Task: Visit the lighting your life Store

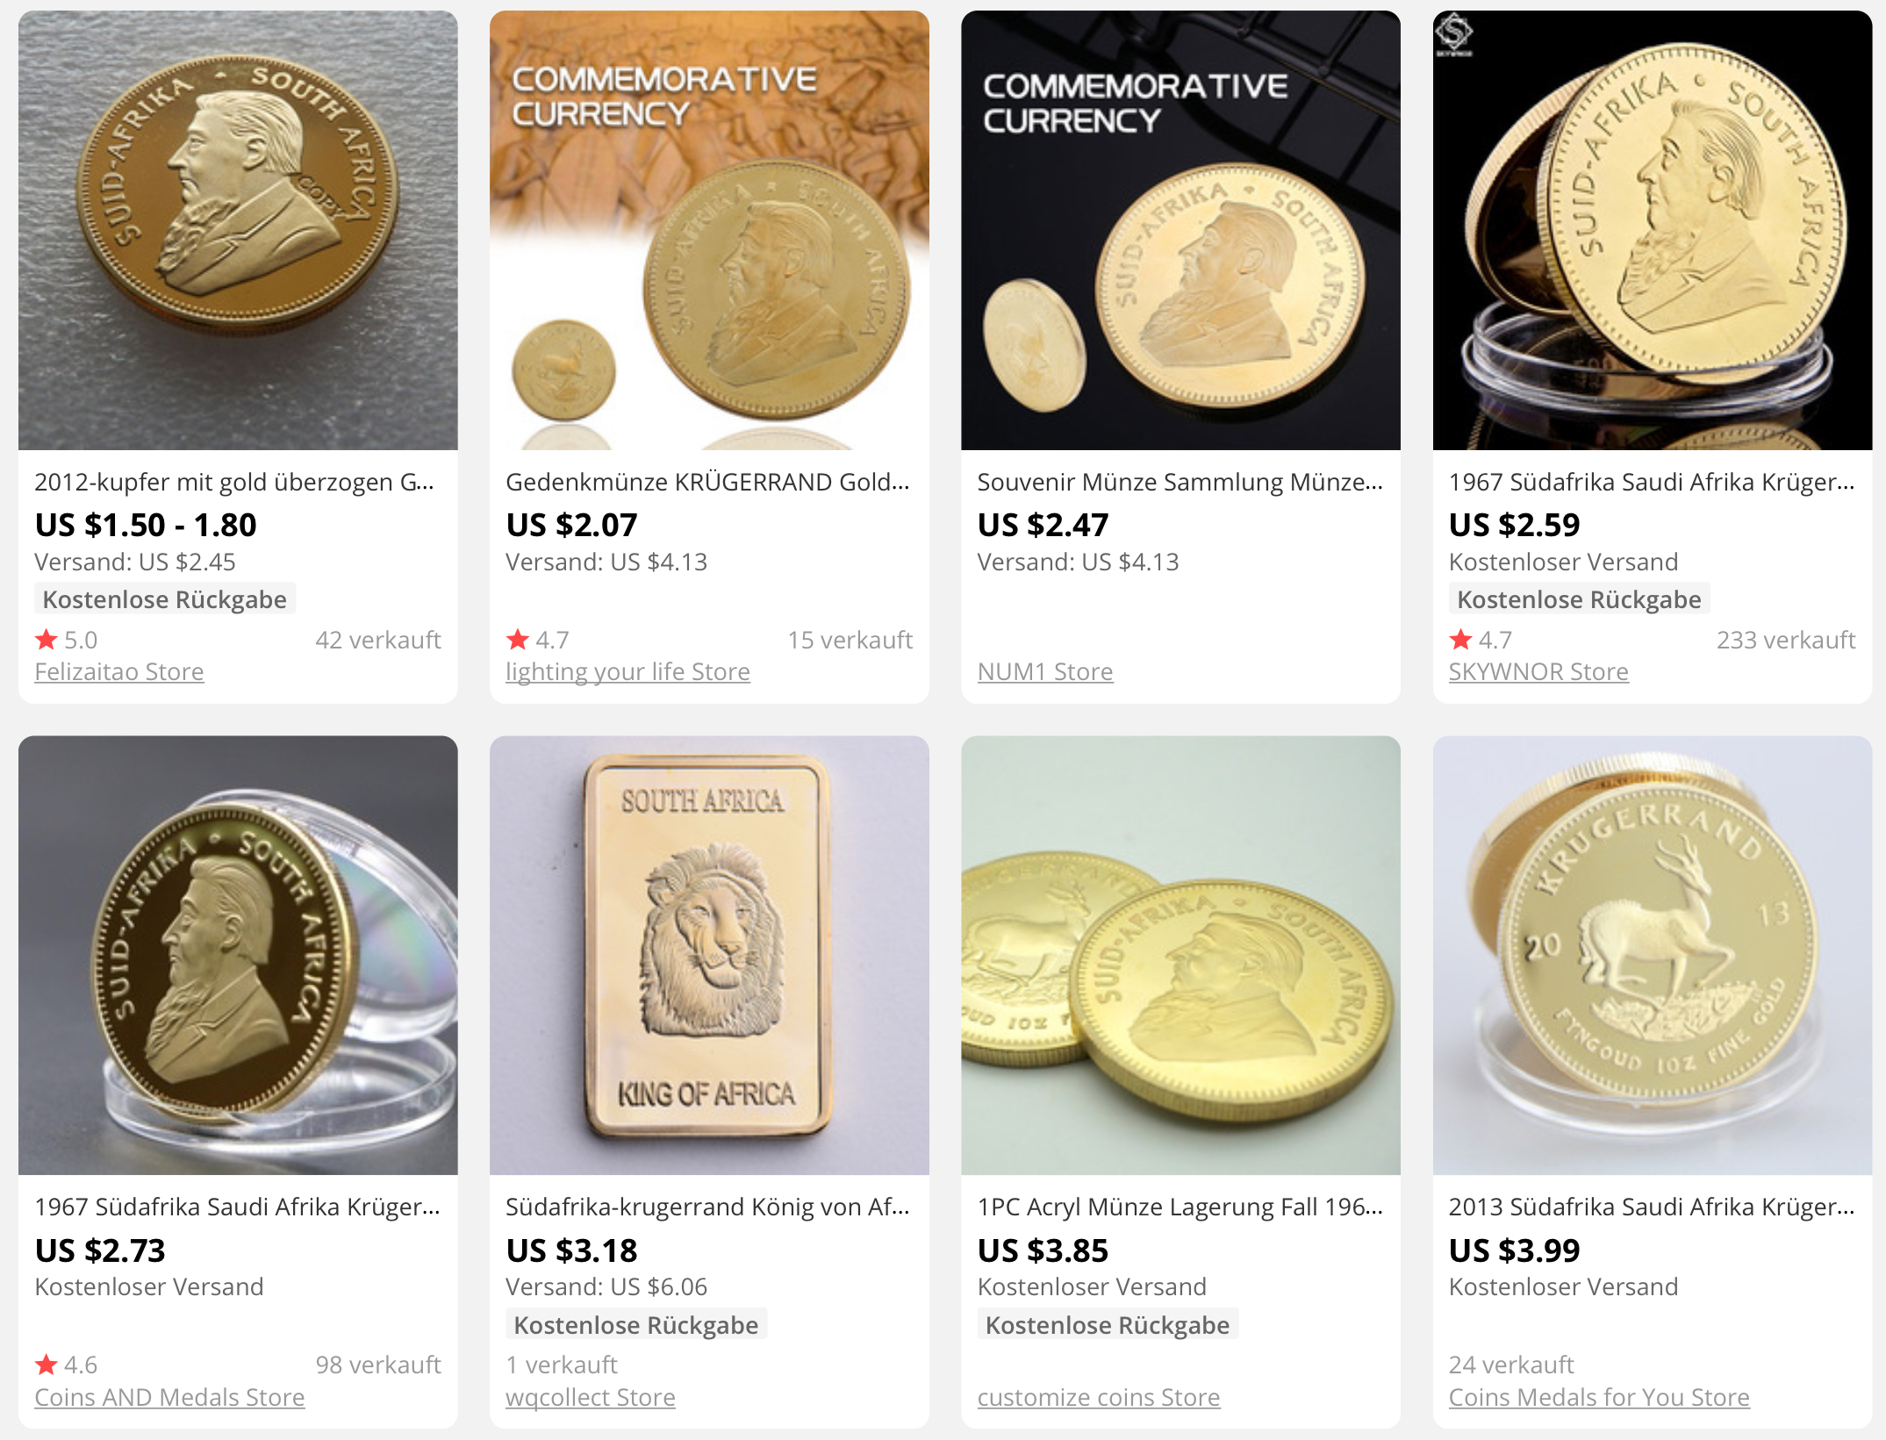Action: 627,672
